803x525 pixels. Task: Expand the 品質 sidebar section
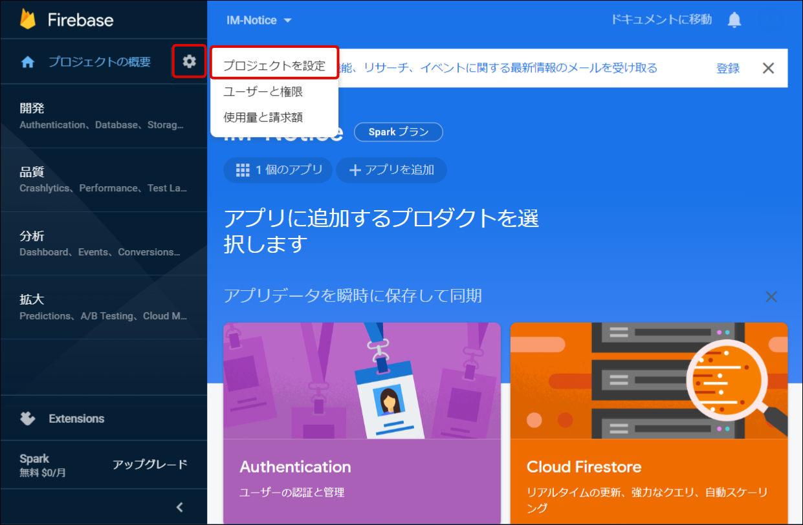click(104, 180)
